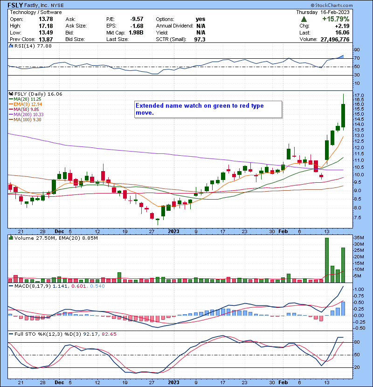
Task: Click the MACD signal value 0.601
Action: (x=78, y=286)
